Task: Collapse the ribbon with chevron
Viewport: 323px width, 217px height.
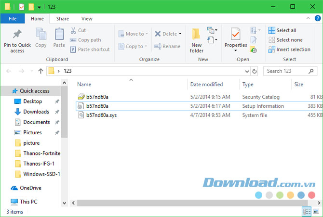Action: (x=308, y=18)
